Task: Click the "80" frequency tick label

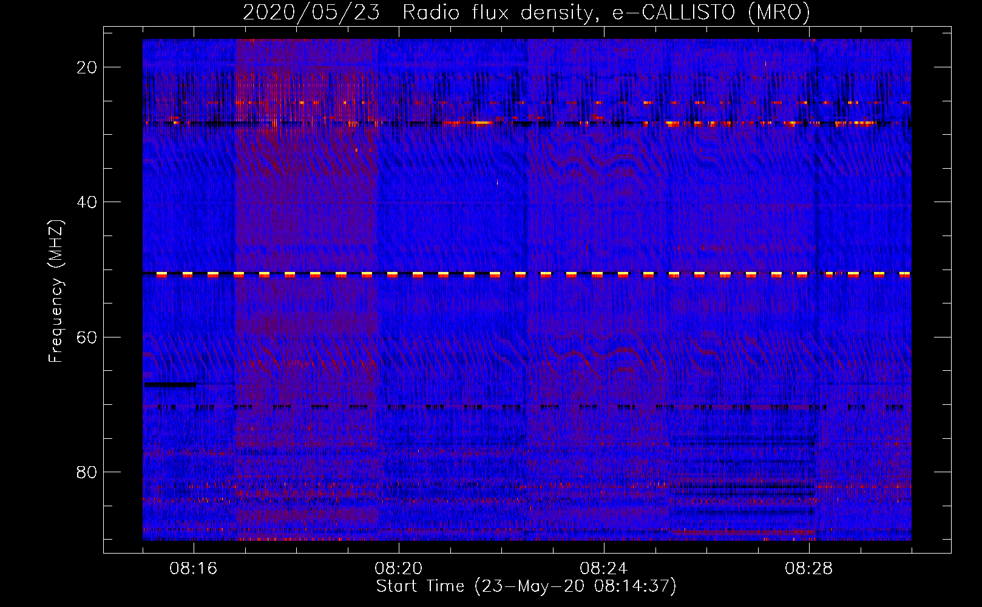Action: [87, 472]
